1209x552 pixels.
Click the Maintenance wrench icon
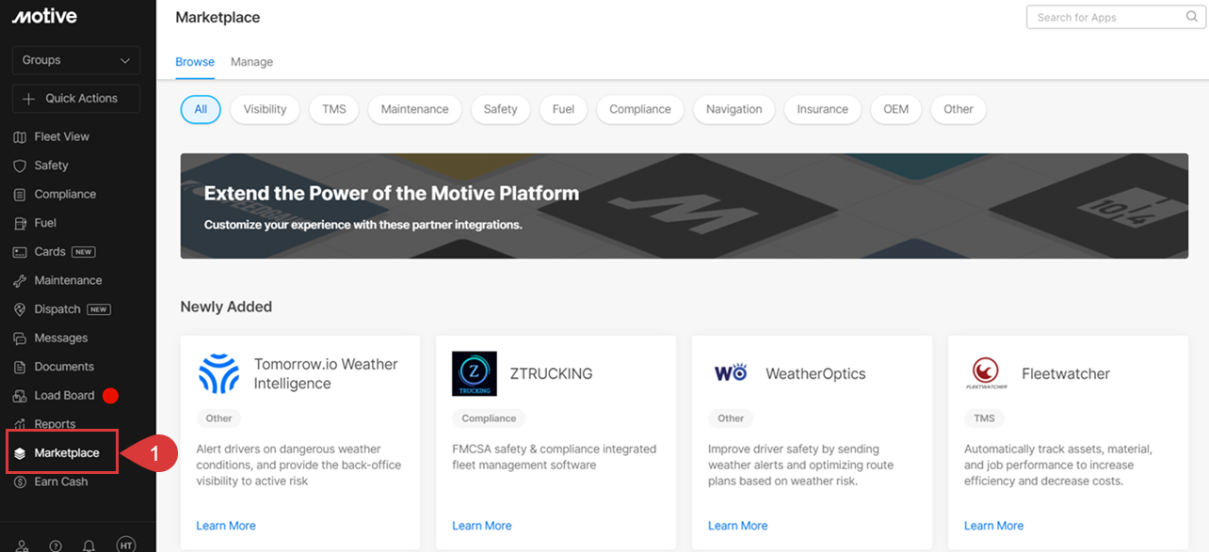tap(20, 281)
